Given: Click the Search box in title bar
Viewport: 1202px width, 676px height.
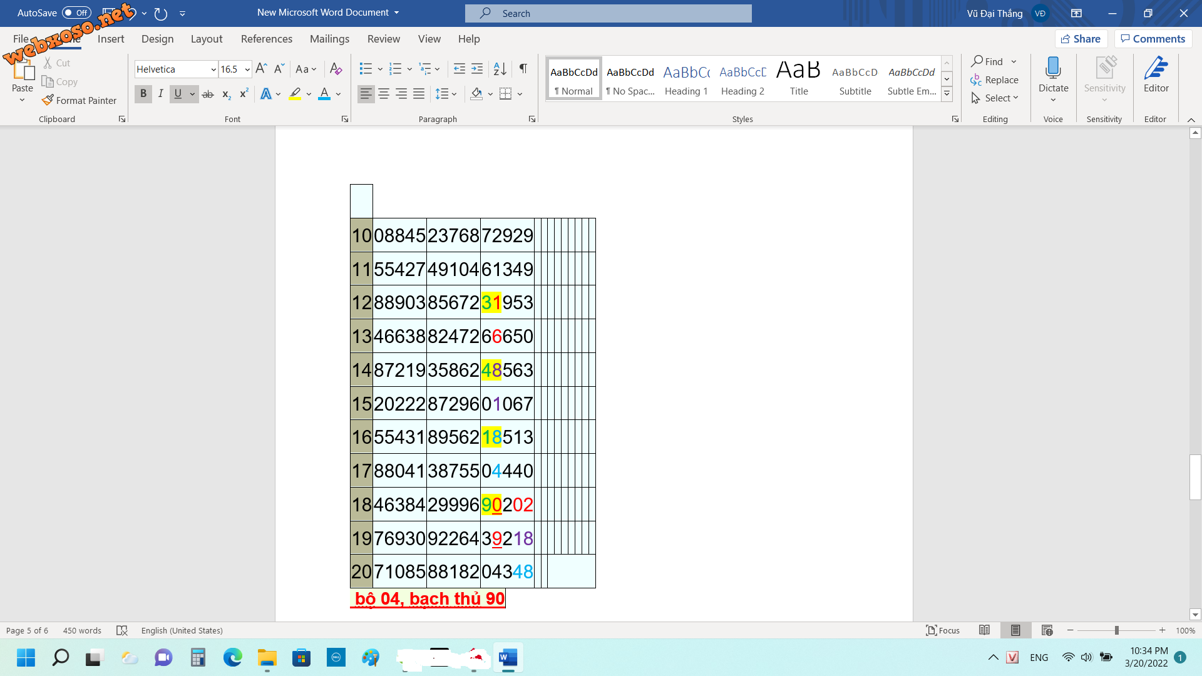Looking at the screenshot, I should [x=608, y=13].
